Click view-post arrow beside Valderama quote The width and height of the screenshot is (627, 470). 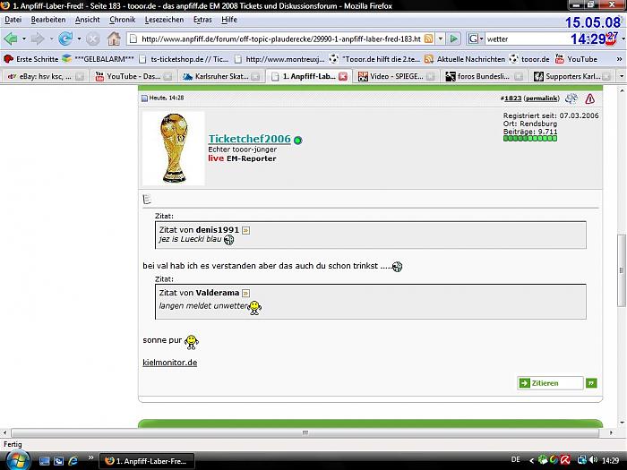coord(246,293)
